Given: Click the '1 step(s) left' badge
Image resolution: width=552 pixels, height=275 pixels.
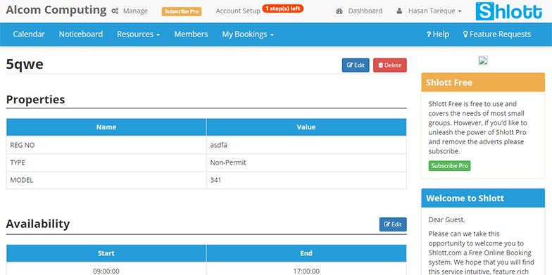Looking at the screenshot, I should click(283, 8).
